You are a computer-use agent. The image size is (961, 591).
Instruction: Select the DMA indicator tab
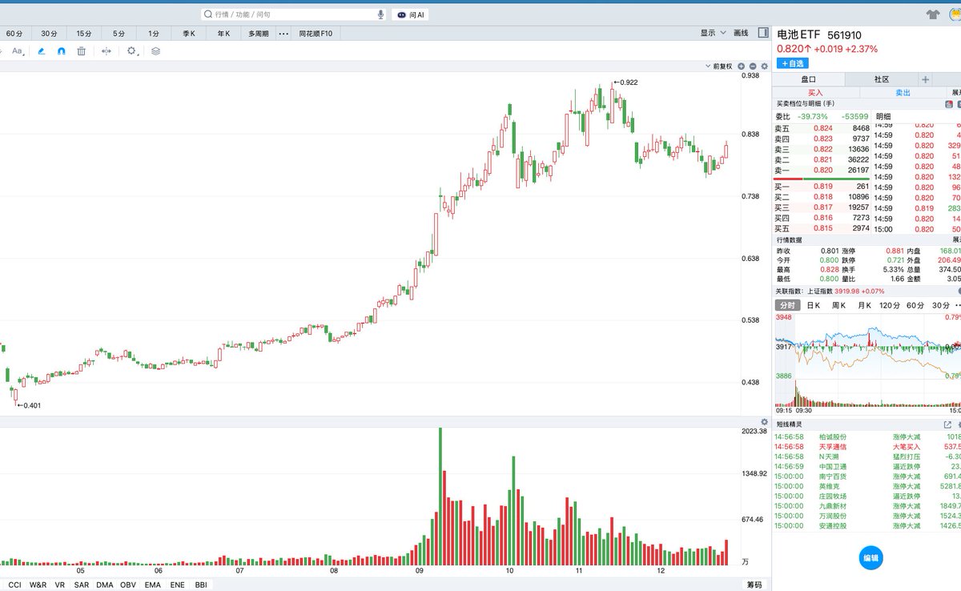click(x=105, y=585)
